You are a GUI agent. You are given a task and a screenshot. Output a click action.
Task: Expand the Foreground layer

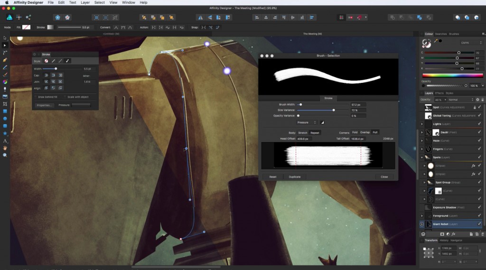coord(422,216)
